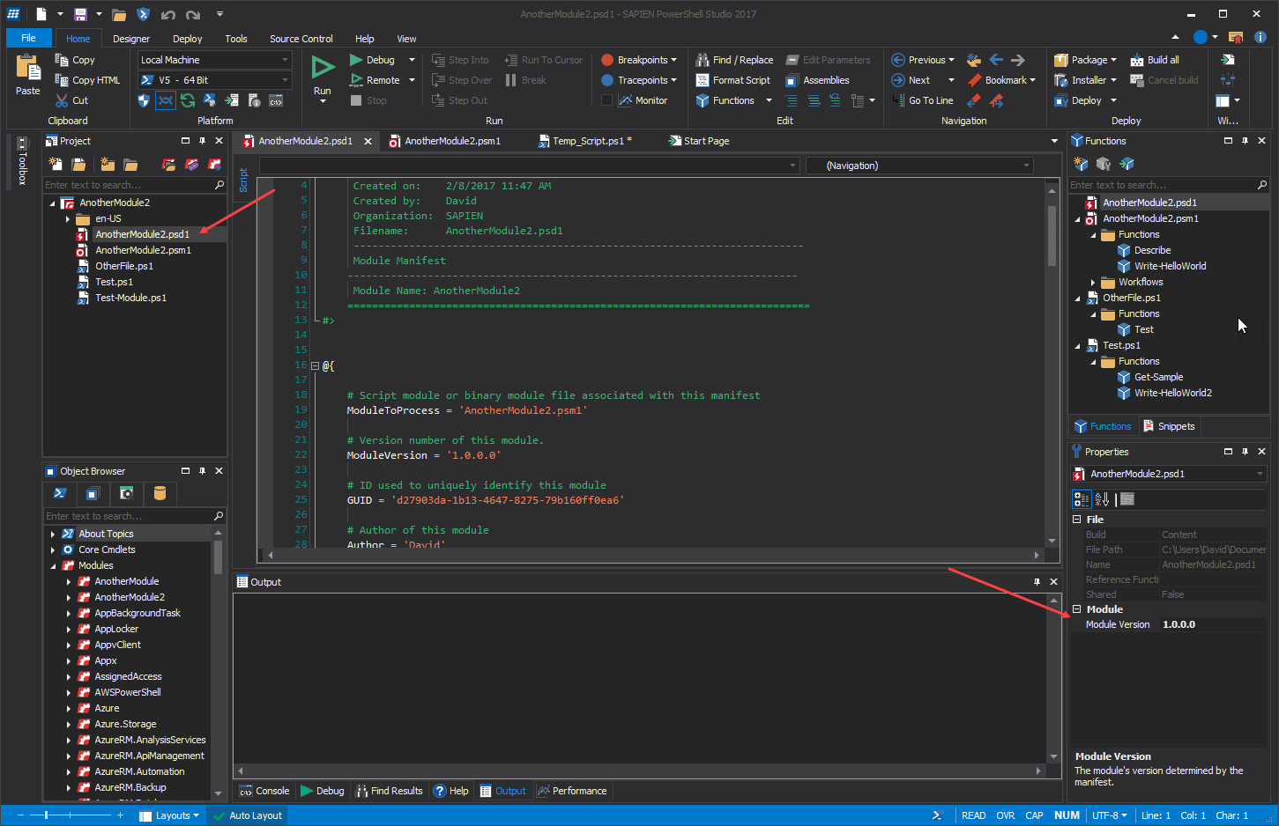The height and width of the screenshot is (826, 1279).
Task: Open the Toolbox side panel
Action: (x=22, y=162)
